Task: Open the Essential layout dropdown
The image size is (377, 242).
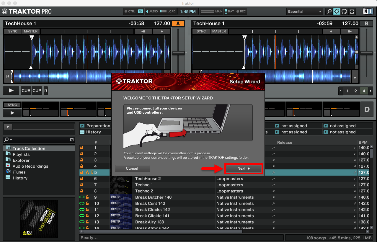Action: (304, 11)
